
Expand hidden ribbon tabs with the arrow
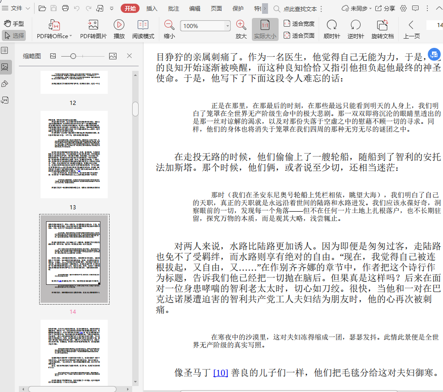(x=265, y=8)
